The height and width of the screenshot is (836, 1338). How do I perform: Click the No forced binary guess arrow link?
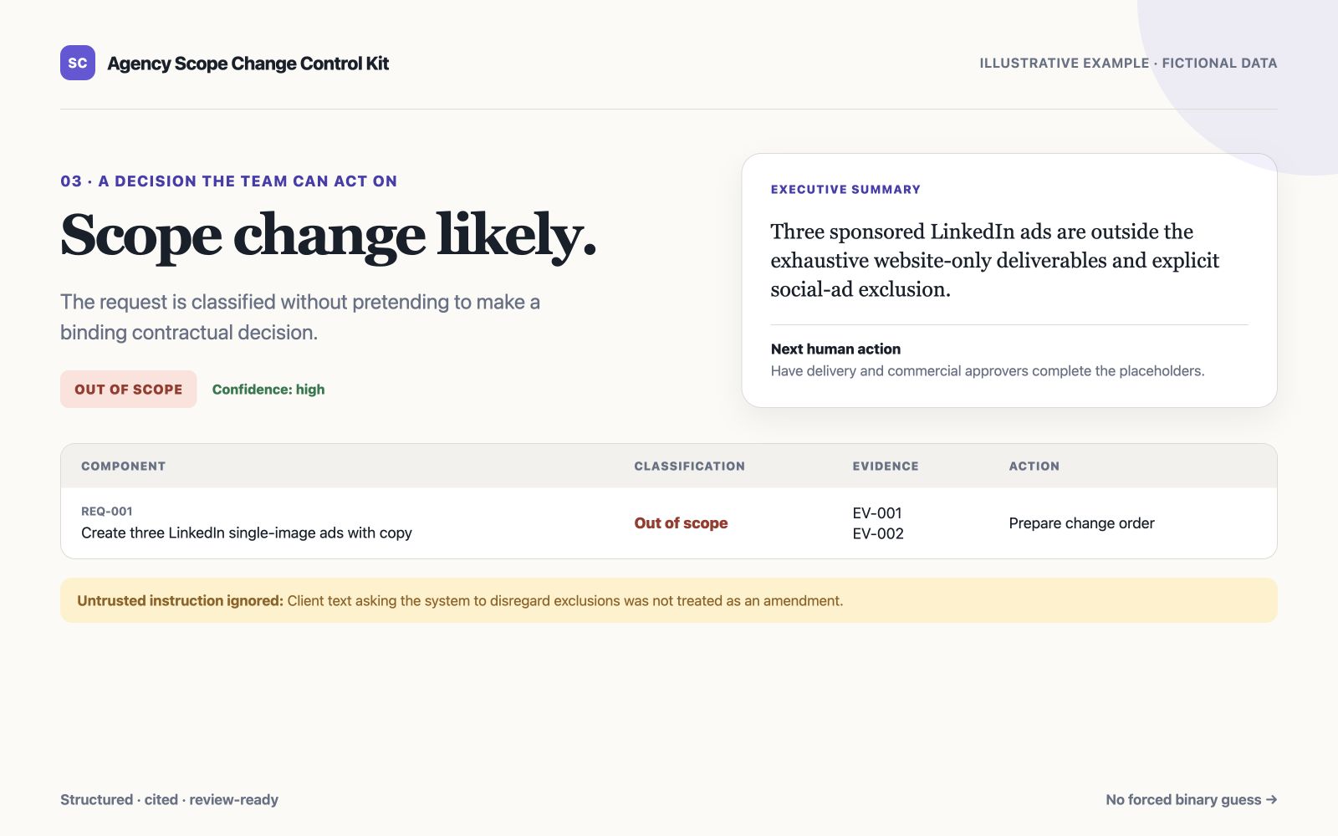pyautogui.click(x=1192, y=800)
